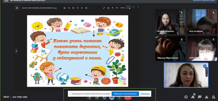218x101 pixels.
Task: Open the three-dot more menu in Photos
Action: point(91,8)
